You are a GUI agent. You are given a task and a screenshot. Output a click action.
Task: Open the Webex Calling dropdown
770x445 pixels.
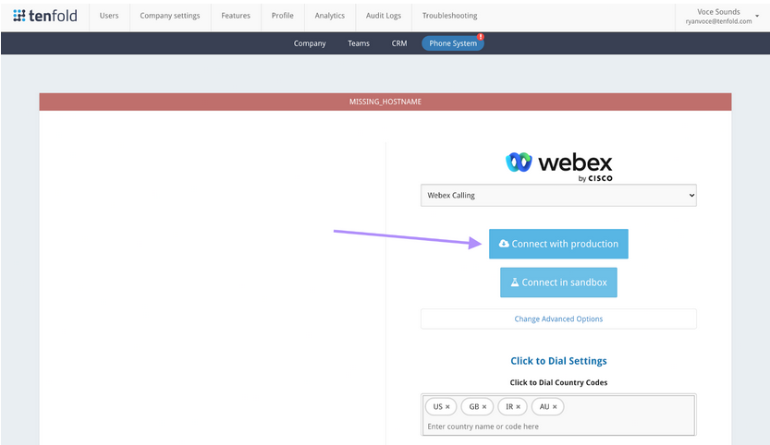click(558, 196)
